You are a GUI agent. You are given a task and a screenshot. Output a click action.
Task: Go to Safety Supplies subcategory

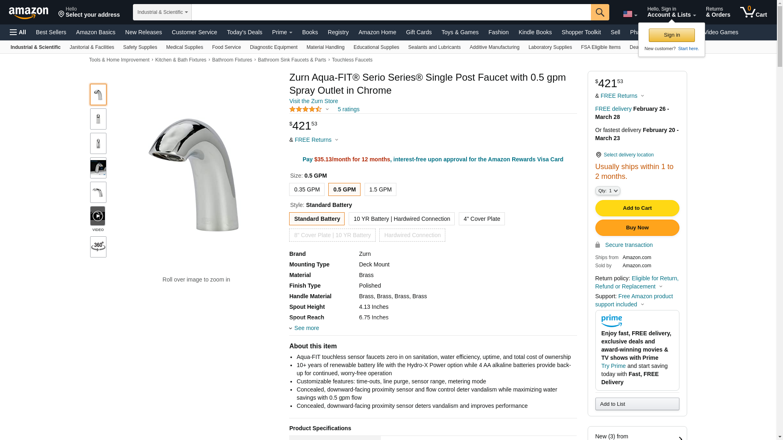tap(140, 47)
